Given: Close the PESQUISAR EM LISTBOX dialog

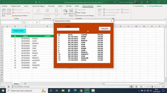Looking at the screenshot, I should [111, 21].
